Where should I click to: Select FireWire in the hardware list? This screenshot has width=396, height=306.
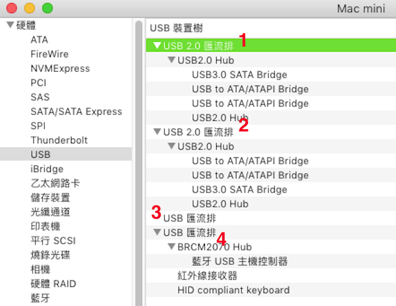coord(50,54)
